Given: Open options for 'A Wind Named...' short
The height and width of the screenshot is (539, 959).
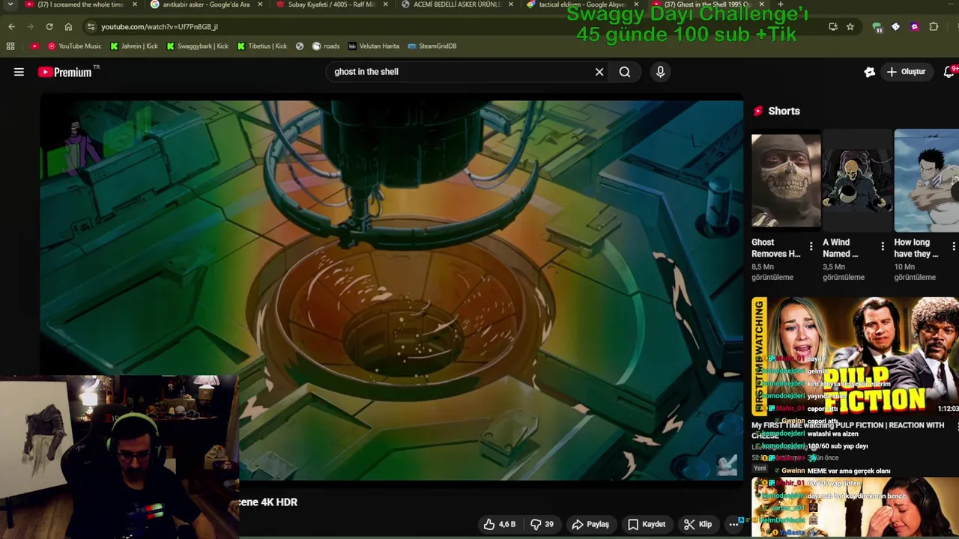Looking at the screenshot, I should click(882, 246).
